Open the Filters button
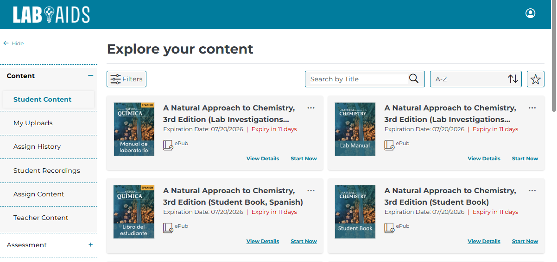 [127, 79]
